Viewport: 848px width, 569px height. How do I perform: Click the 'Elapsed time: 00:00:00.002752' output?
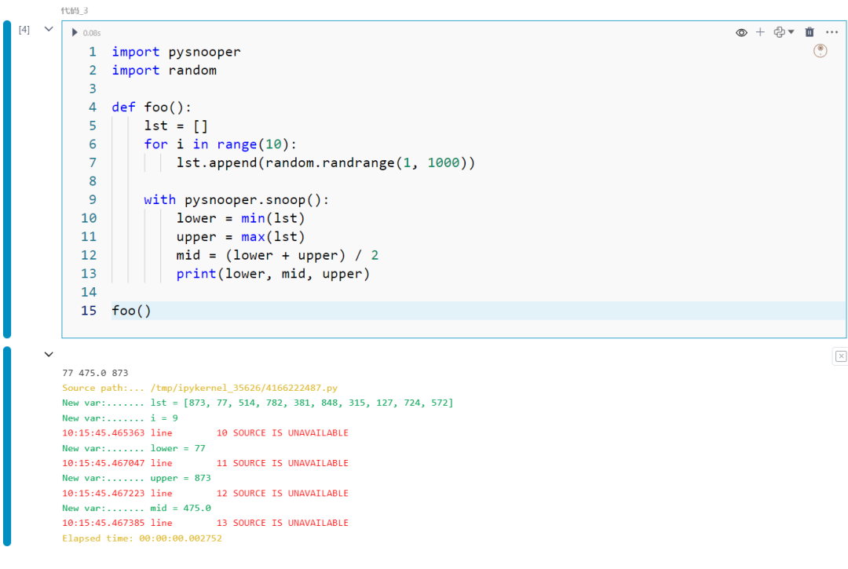coord(141,538)
